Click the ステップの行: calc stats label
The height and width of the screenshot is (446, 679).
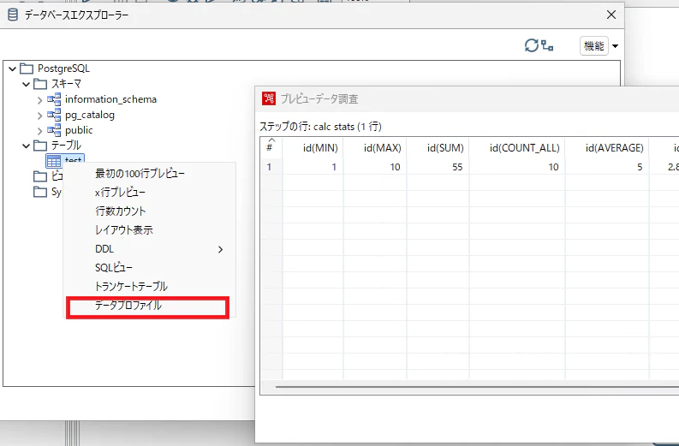pos(320,127)
